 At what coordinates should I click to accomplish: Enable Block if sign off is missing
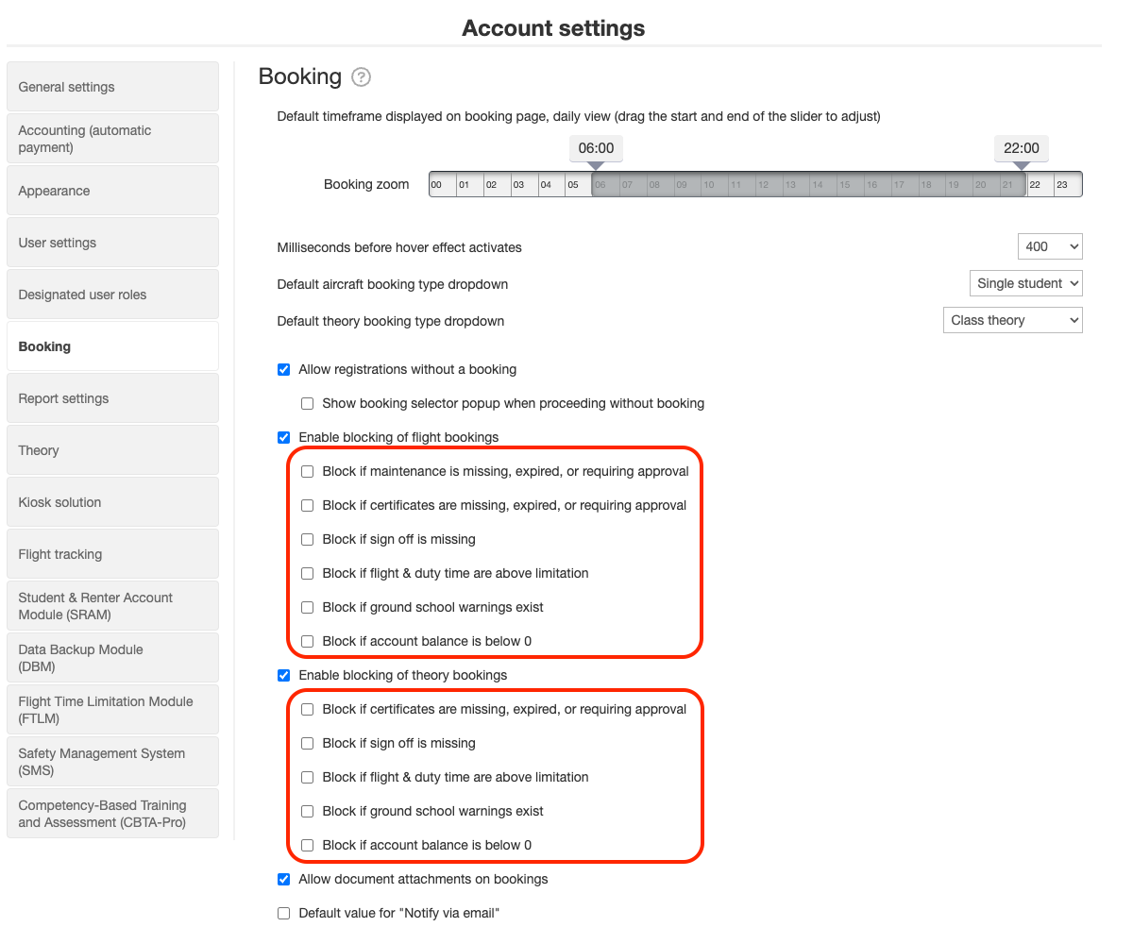click(x=307, y=539)
